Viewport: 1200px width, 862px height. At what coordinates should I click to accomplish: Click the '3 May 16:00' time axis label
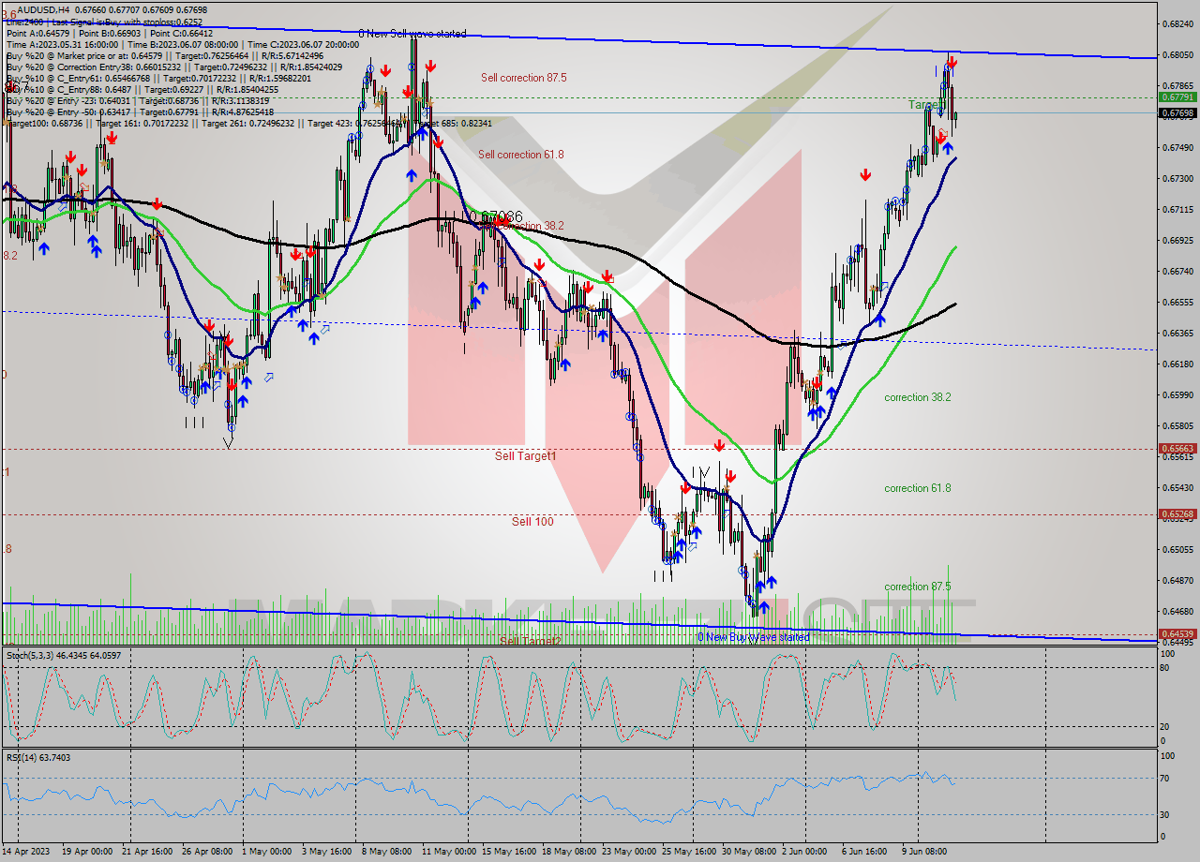tap(326, 852)
